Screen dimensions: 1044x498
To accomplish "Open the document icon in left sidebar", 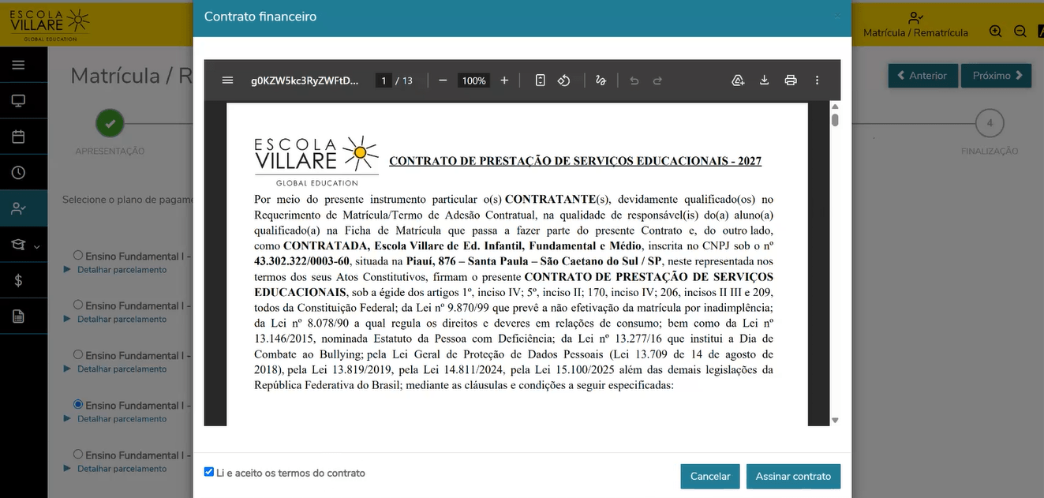I will [x=18, y=316].
